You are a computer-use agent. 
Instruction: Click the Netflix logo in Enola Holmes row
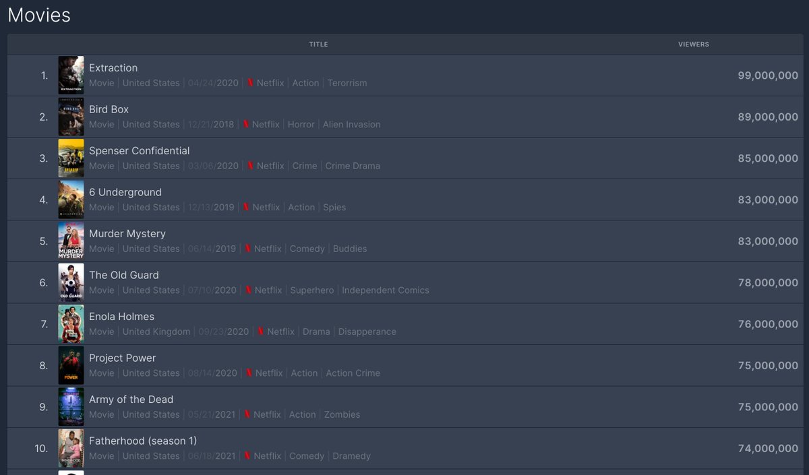tap(260, 331)
